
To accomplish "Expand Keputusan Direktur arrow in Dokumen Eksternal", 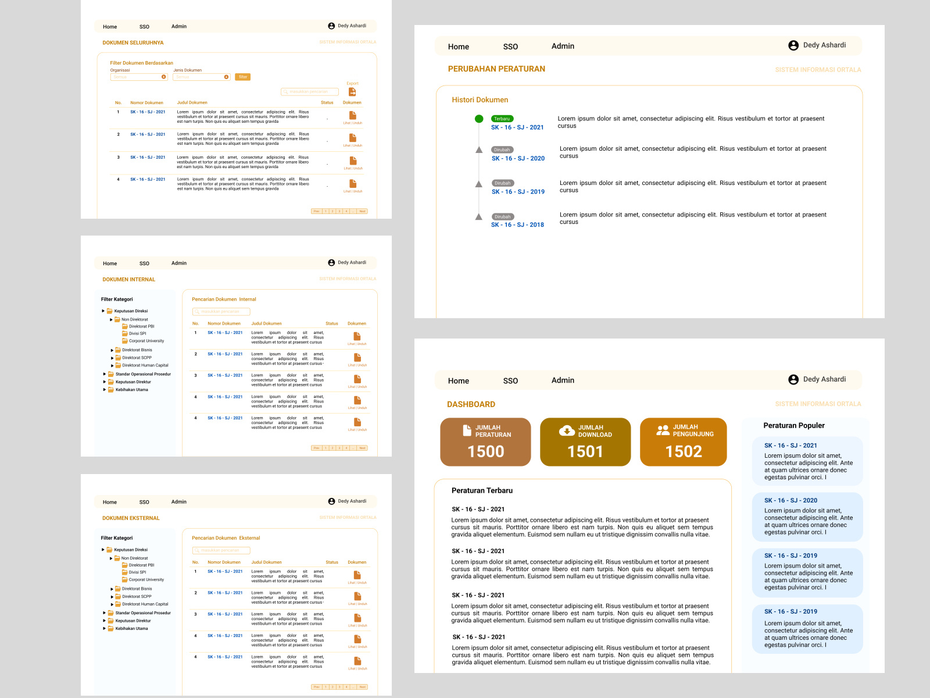I will (x=105, y=621).
